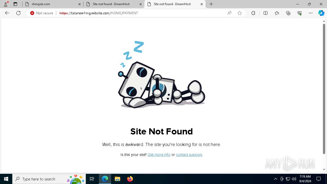Add this page to favorites with the star icon
Viewport: 327px width, 184px height.
240,13
